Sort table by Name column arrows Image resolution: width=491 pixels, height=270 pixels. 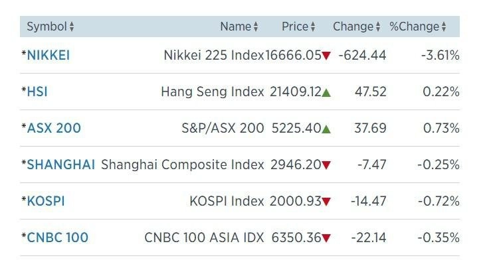(x=256, y=27)
